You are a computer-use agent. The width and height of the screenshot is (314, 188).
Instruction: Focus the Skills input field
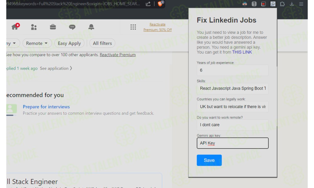232,88
